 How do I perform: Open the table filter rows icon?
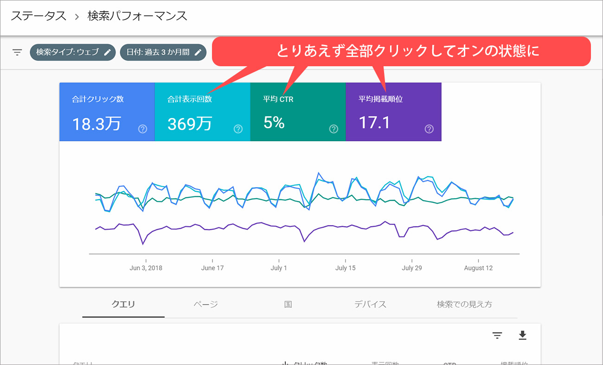click(x=498, y=336)
